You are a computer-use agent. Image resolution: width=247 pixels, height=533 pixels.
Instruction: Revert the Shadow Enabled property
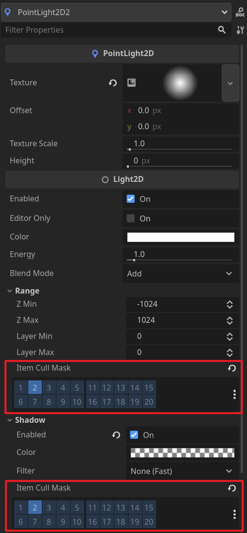pyautogui.click(x=116, y=435)
